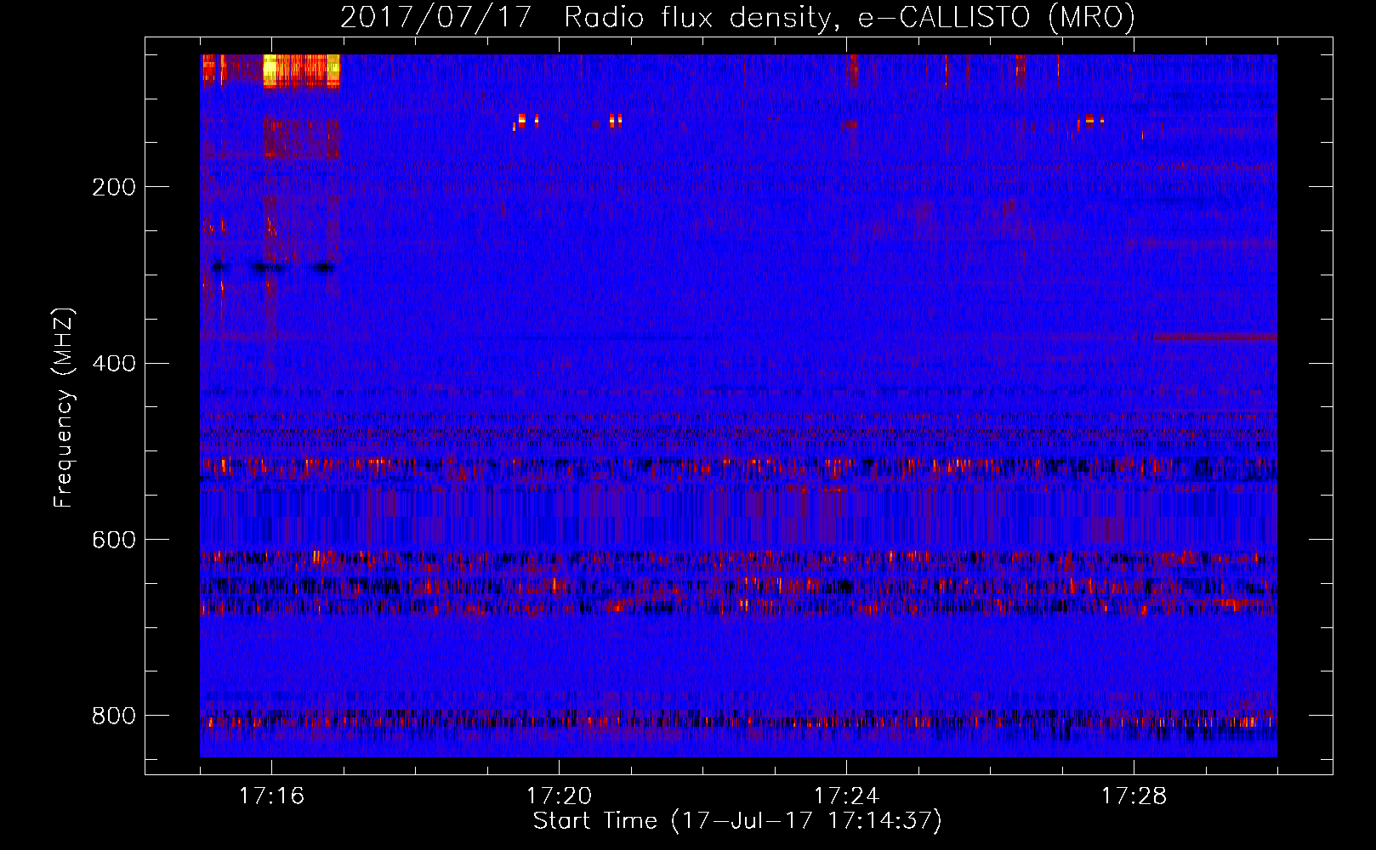Click the 800 frequency tick label
1376x850 pixels.
tap(114, 716)
